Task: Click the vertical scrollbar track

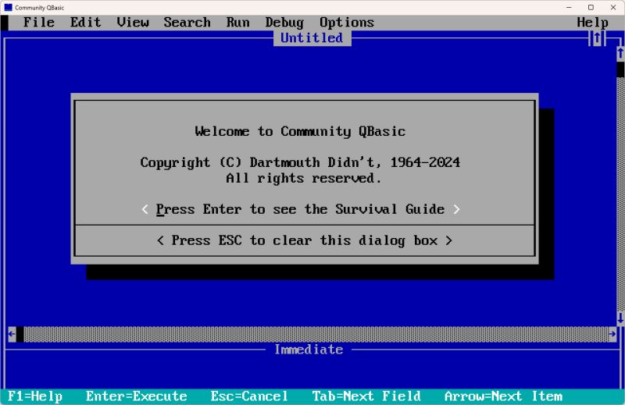Action: click(x=620, y=194)
